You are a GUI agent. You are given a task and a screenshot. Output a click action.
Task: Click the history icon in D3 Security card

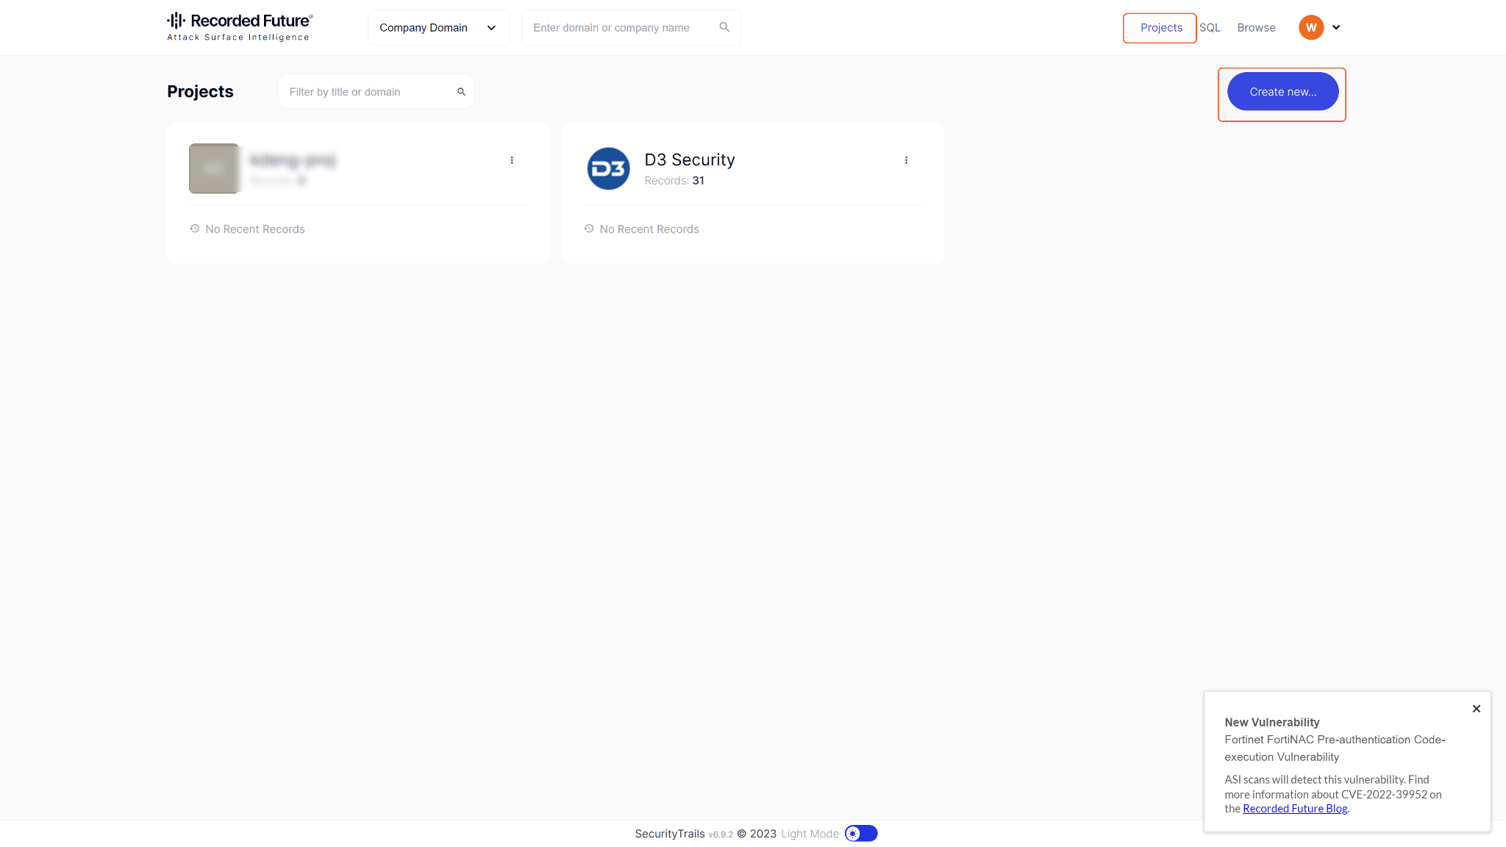pos(589,229)
